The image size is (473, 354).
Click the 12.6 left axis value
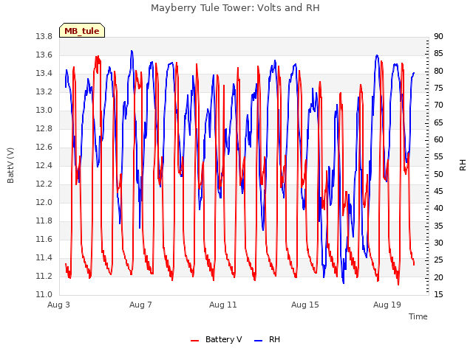tap(44, 147)
